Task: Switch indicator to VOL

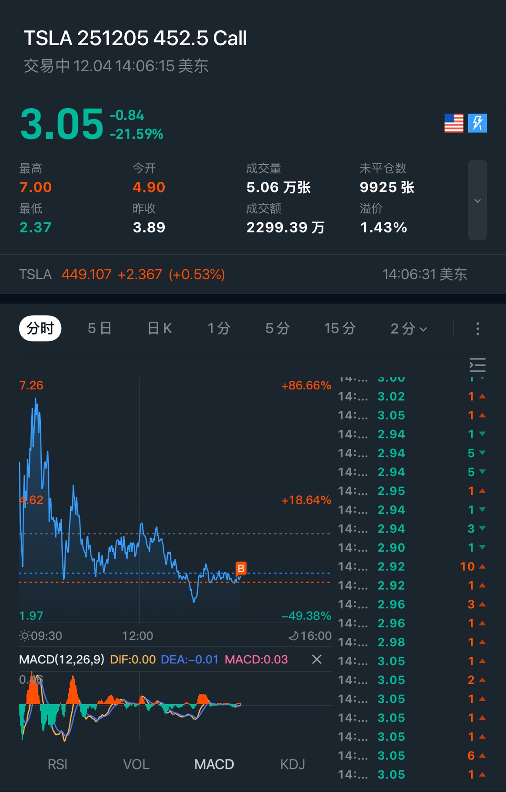Action: (x=136, y=764)
